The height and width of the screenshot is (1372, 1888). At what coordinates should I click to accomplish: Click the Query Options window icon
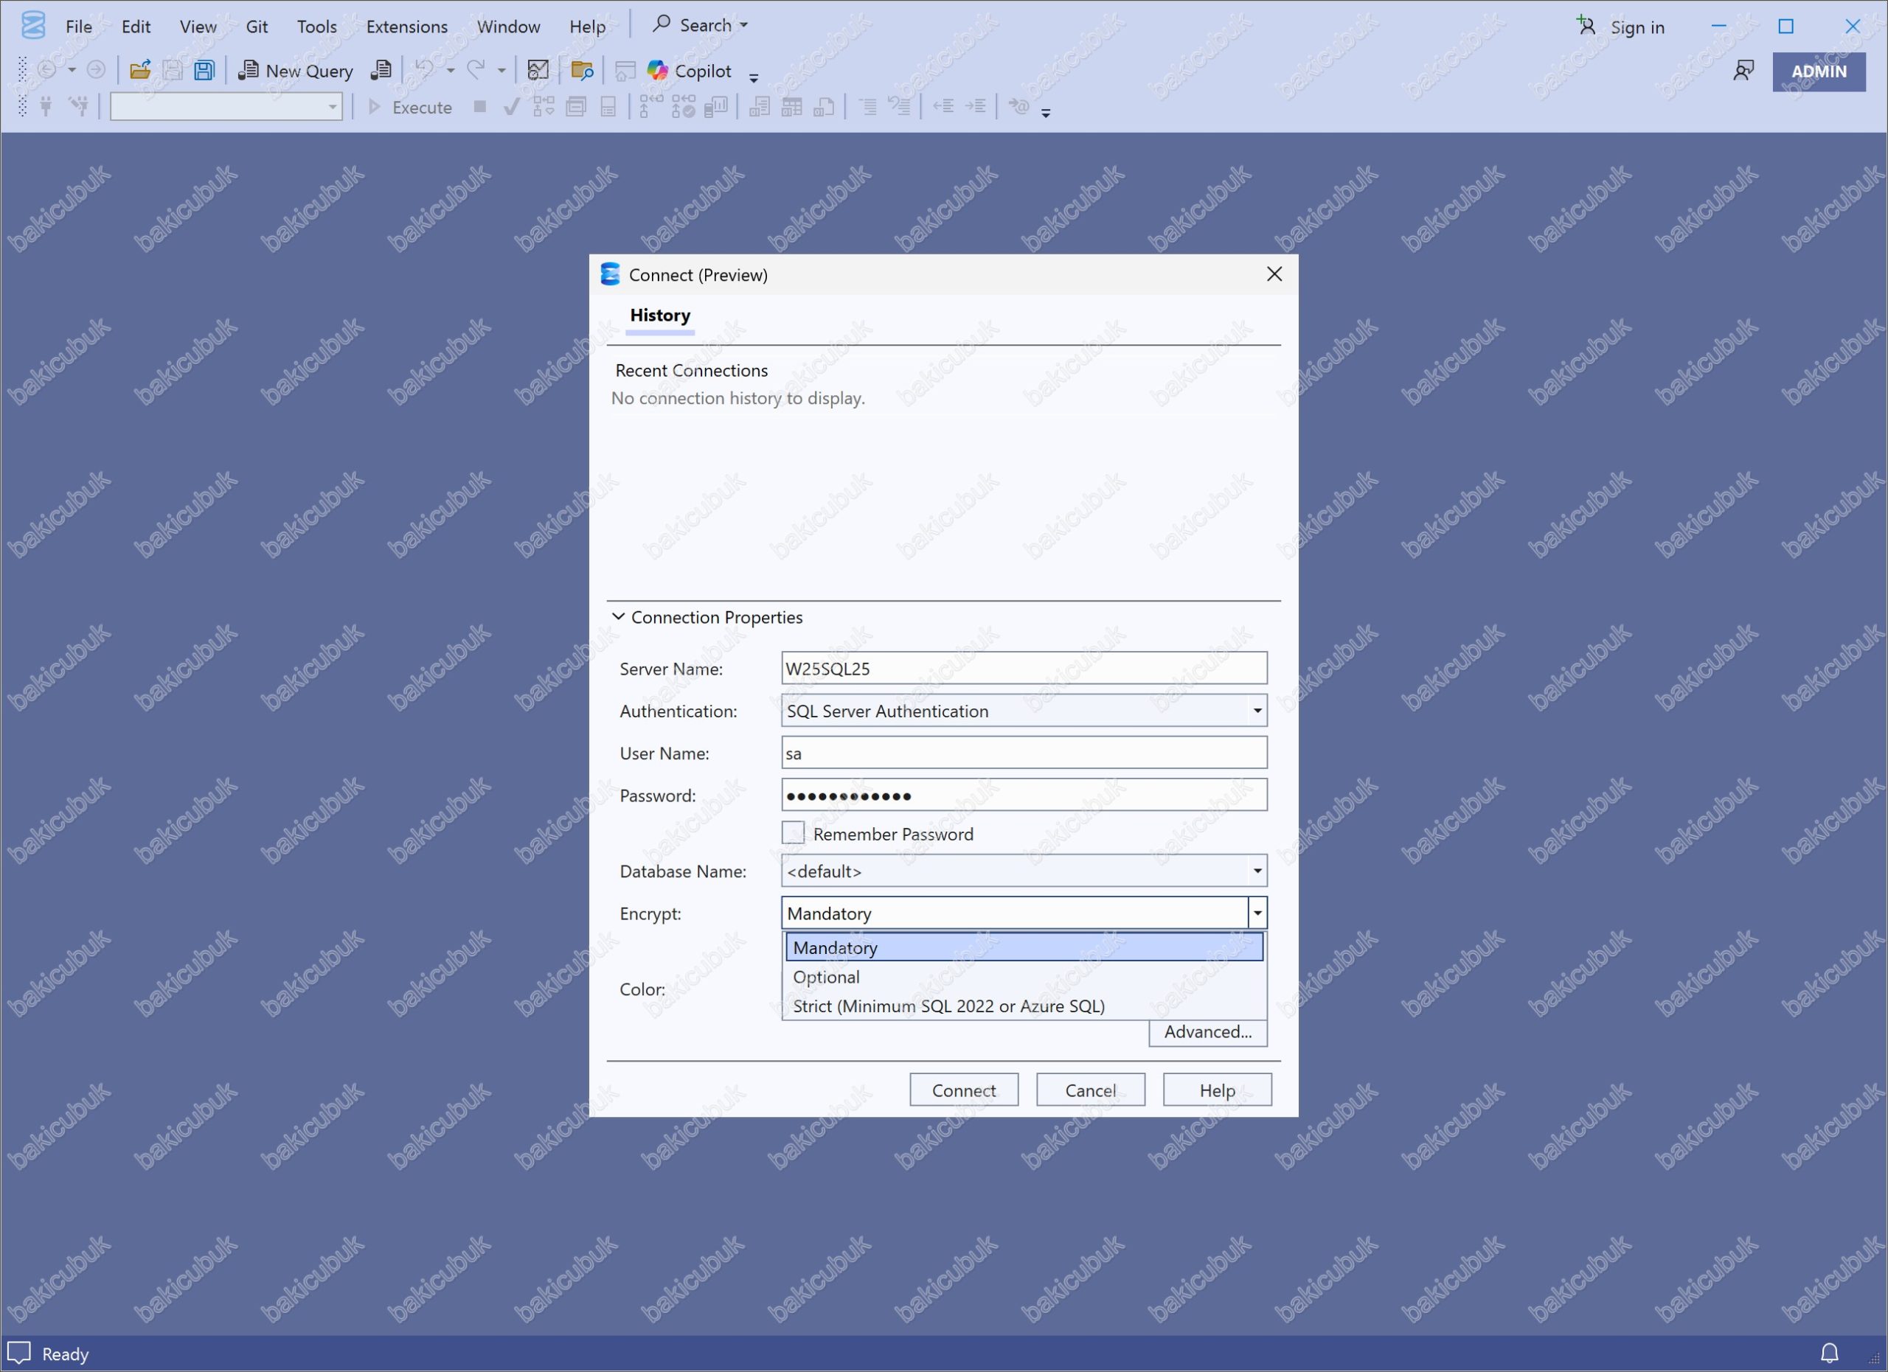[x=576, y=106]
